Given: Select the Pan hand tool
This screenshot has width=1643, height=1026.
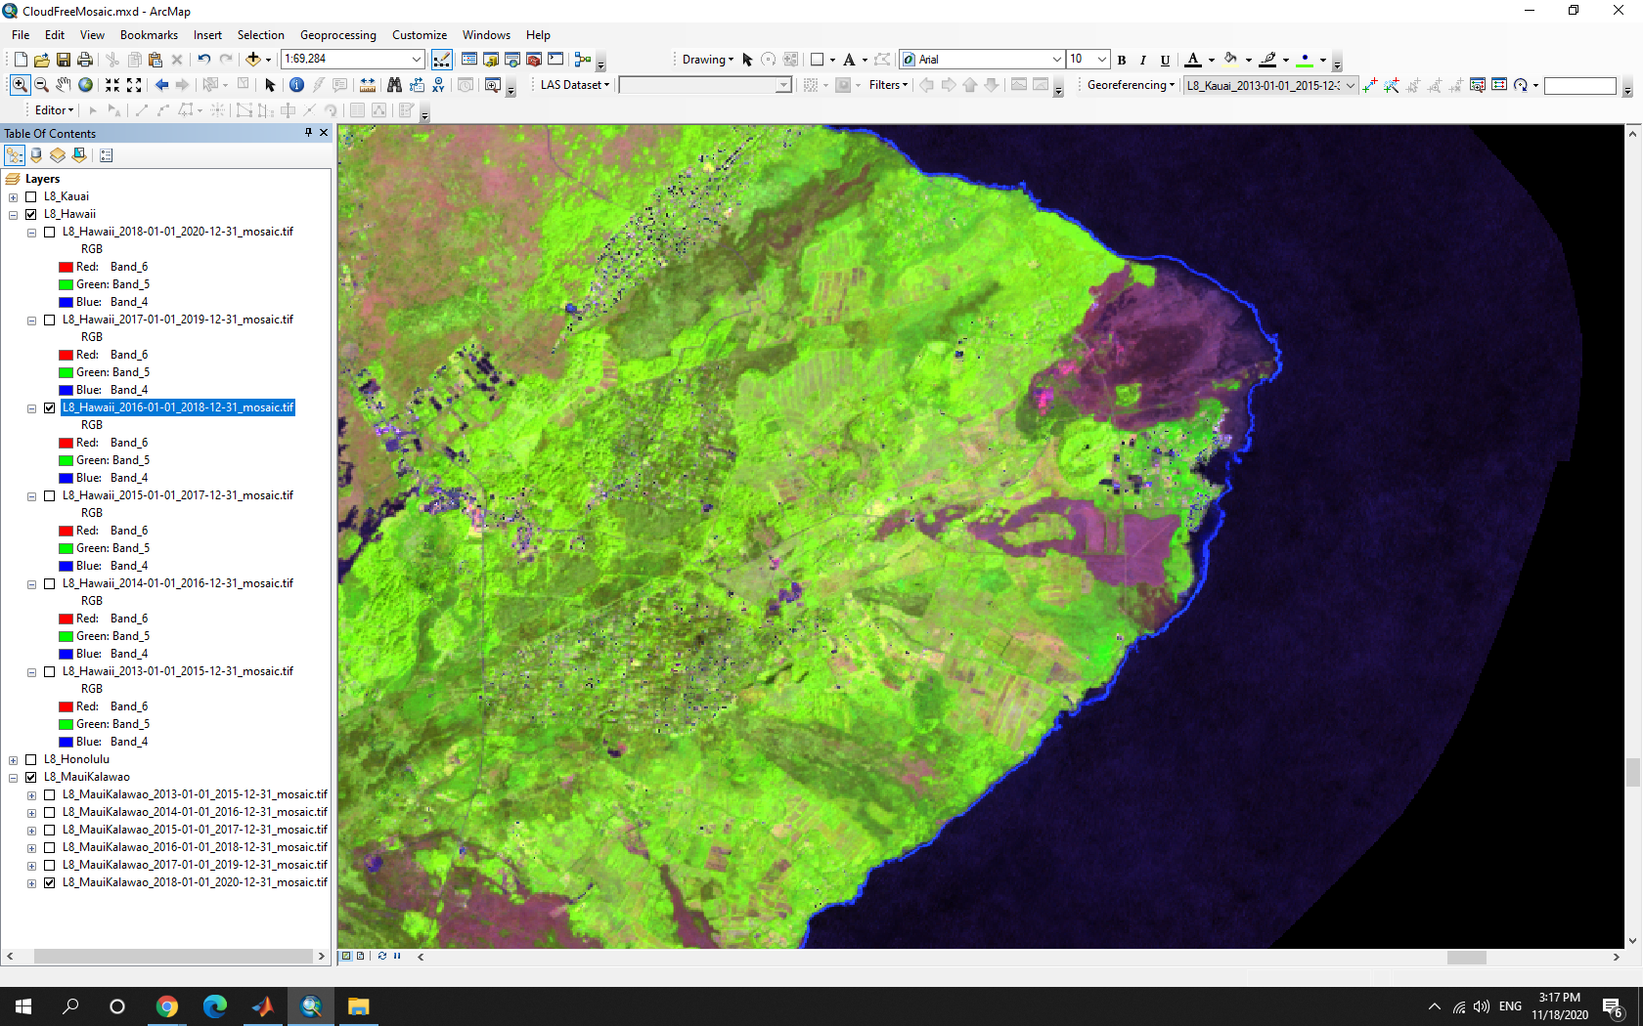Looking at the screenshot, I should [x=64, y=85].
